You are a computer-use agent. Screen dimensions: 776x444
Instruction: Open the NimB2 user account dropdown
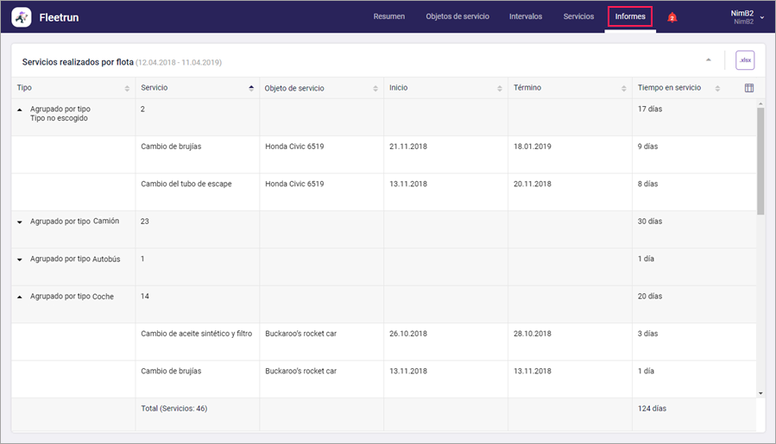pyautogui.click(x=747, y=17)
